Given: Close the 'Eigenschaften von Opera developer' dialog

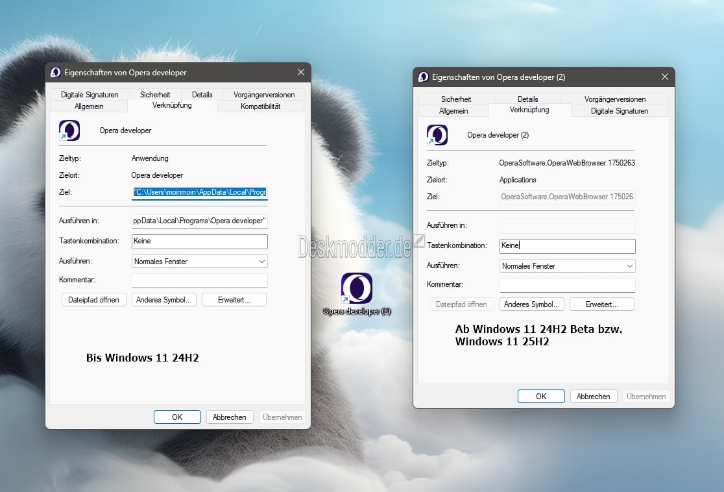Looking at the screenshot, I should click(301, 72).
